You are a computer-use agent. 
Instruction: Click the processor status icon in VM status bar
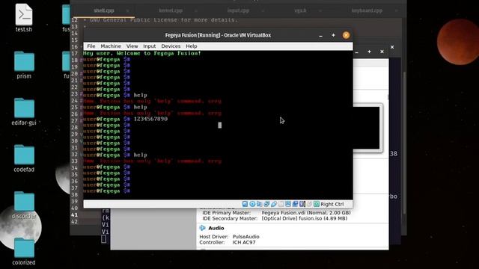pos(302,204)
